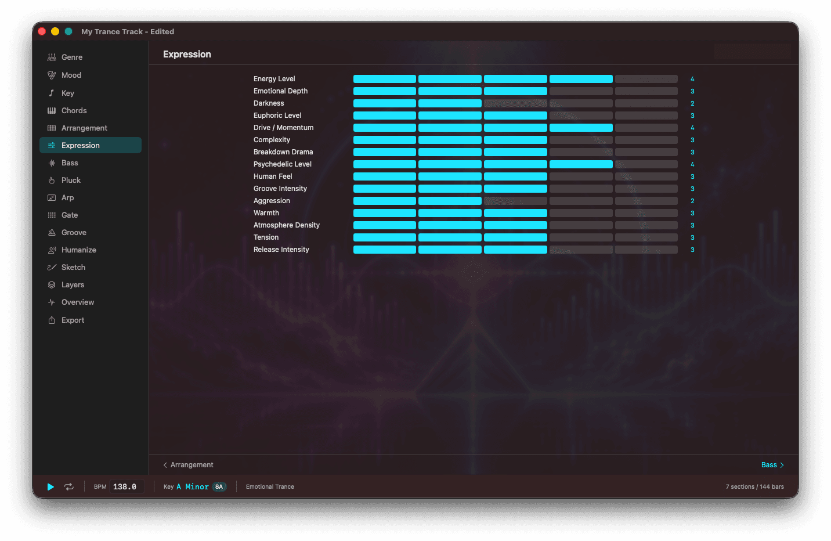Click the Humanize person icon
This screenshot has height=541, width=831.
tap(52, 250)
